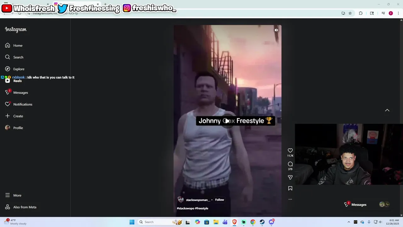Launch Copilot from the taskbar
This screenshot has height=227, width=403.
coord(197,222)
